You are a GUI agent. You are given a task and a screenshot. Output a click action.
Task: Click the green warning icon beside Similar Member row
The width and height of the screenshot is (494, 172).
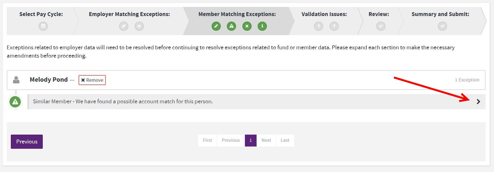point(15,102)
